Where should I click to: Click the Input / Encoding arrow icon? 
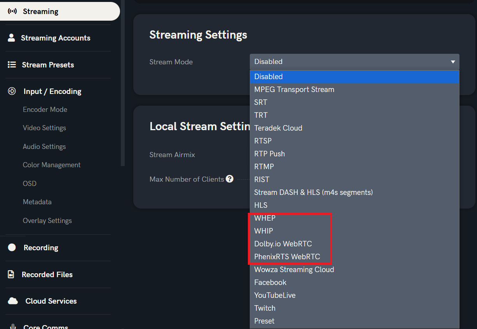(x=12, y=91)
